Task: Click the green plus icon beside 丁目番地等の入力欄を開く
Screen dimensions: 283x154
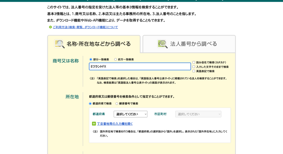Action: pyautogui.click(x=94, y=124)
